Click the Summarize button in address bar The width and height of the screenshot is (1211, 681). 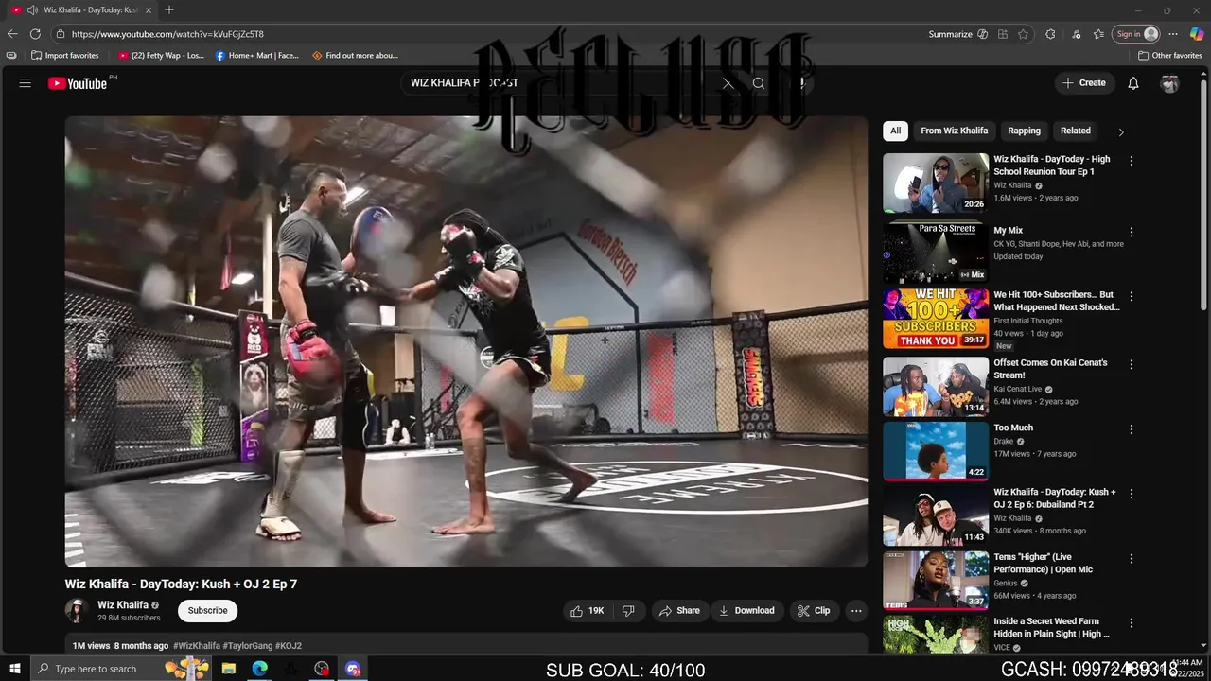[957, 34]
